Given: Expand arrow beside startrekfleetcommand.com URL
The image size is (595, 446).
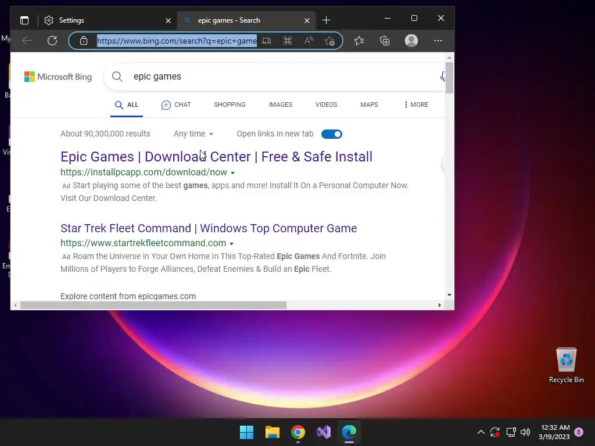Looking at the screenshot, I should 231,243.
